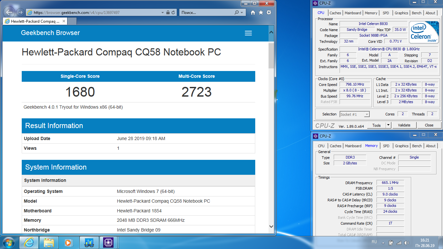443x249 pixels.
Task: Switch to CPU-Z taskbar button
Action: (x=109, y=242)
